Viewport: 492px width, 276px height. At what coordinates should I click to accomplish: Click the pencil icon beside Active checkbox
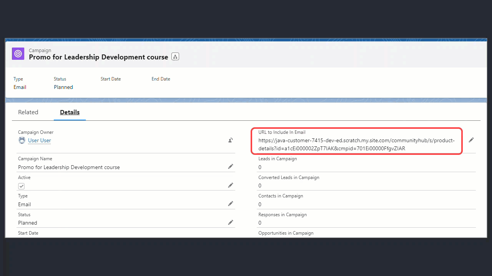tap(230, 185)
